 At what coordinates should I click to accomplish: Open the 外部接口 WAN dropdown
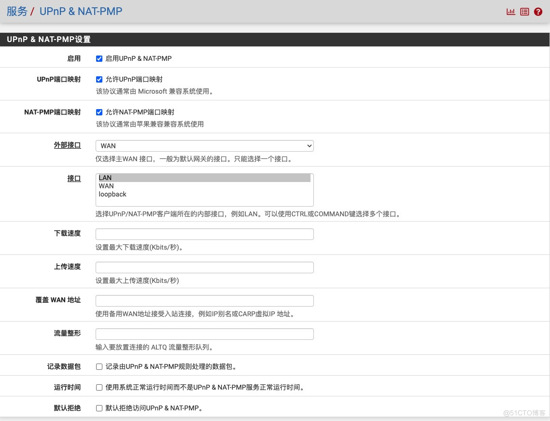(x=204, y=146)
